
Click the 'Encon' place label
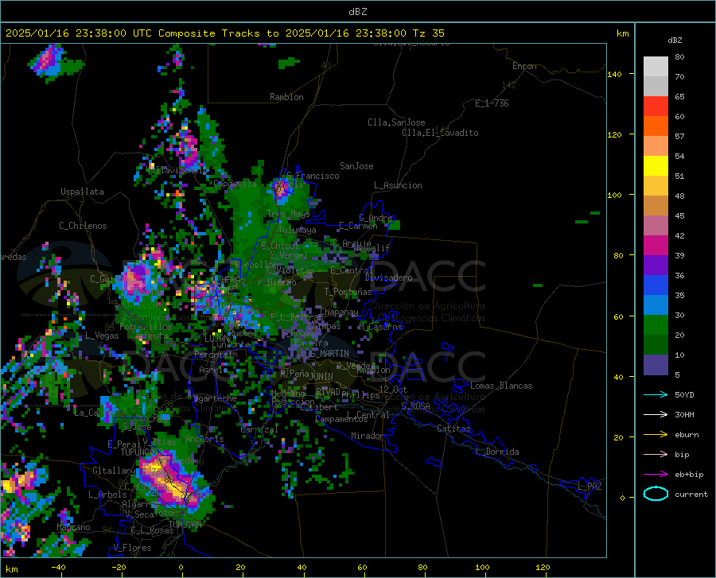click(524, 66)
